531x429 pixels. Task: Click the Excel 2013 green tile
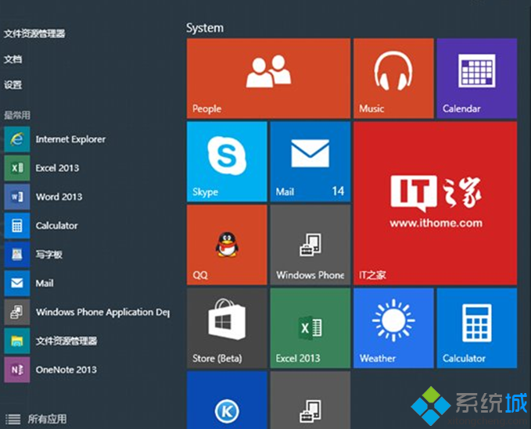click(x=310, y=327)
